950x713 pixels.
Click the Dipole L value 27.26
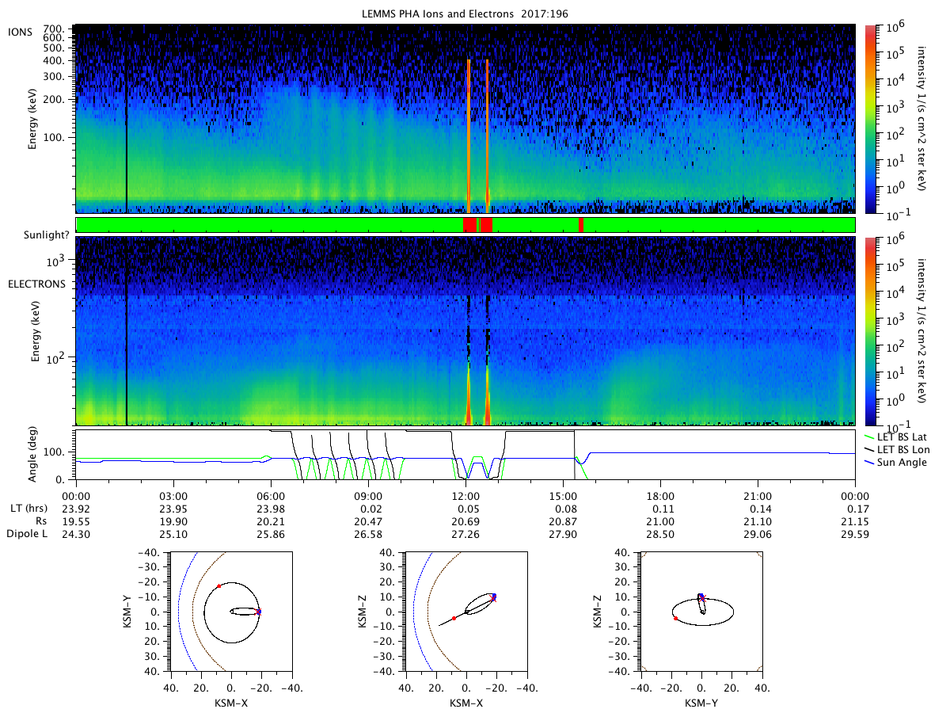pos(465,536)
